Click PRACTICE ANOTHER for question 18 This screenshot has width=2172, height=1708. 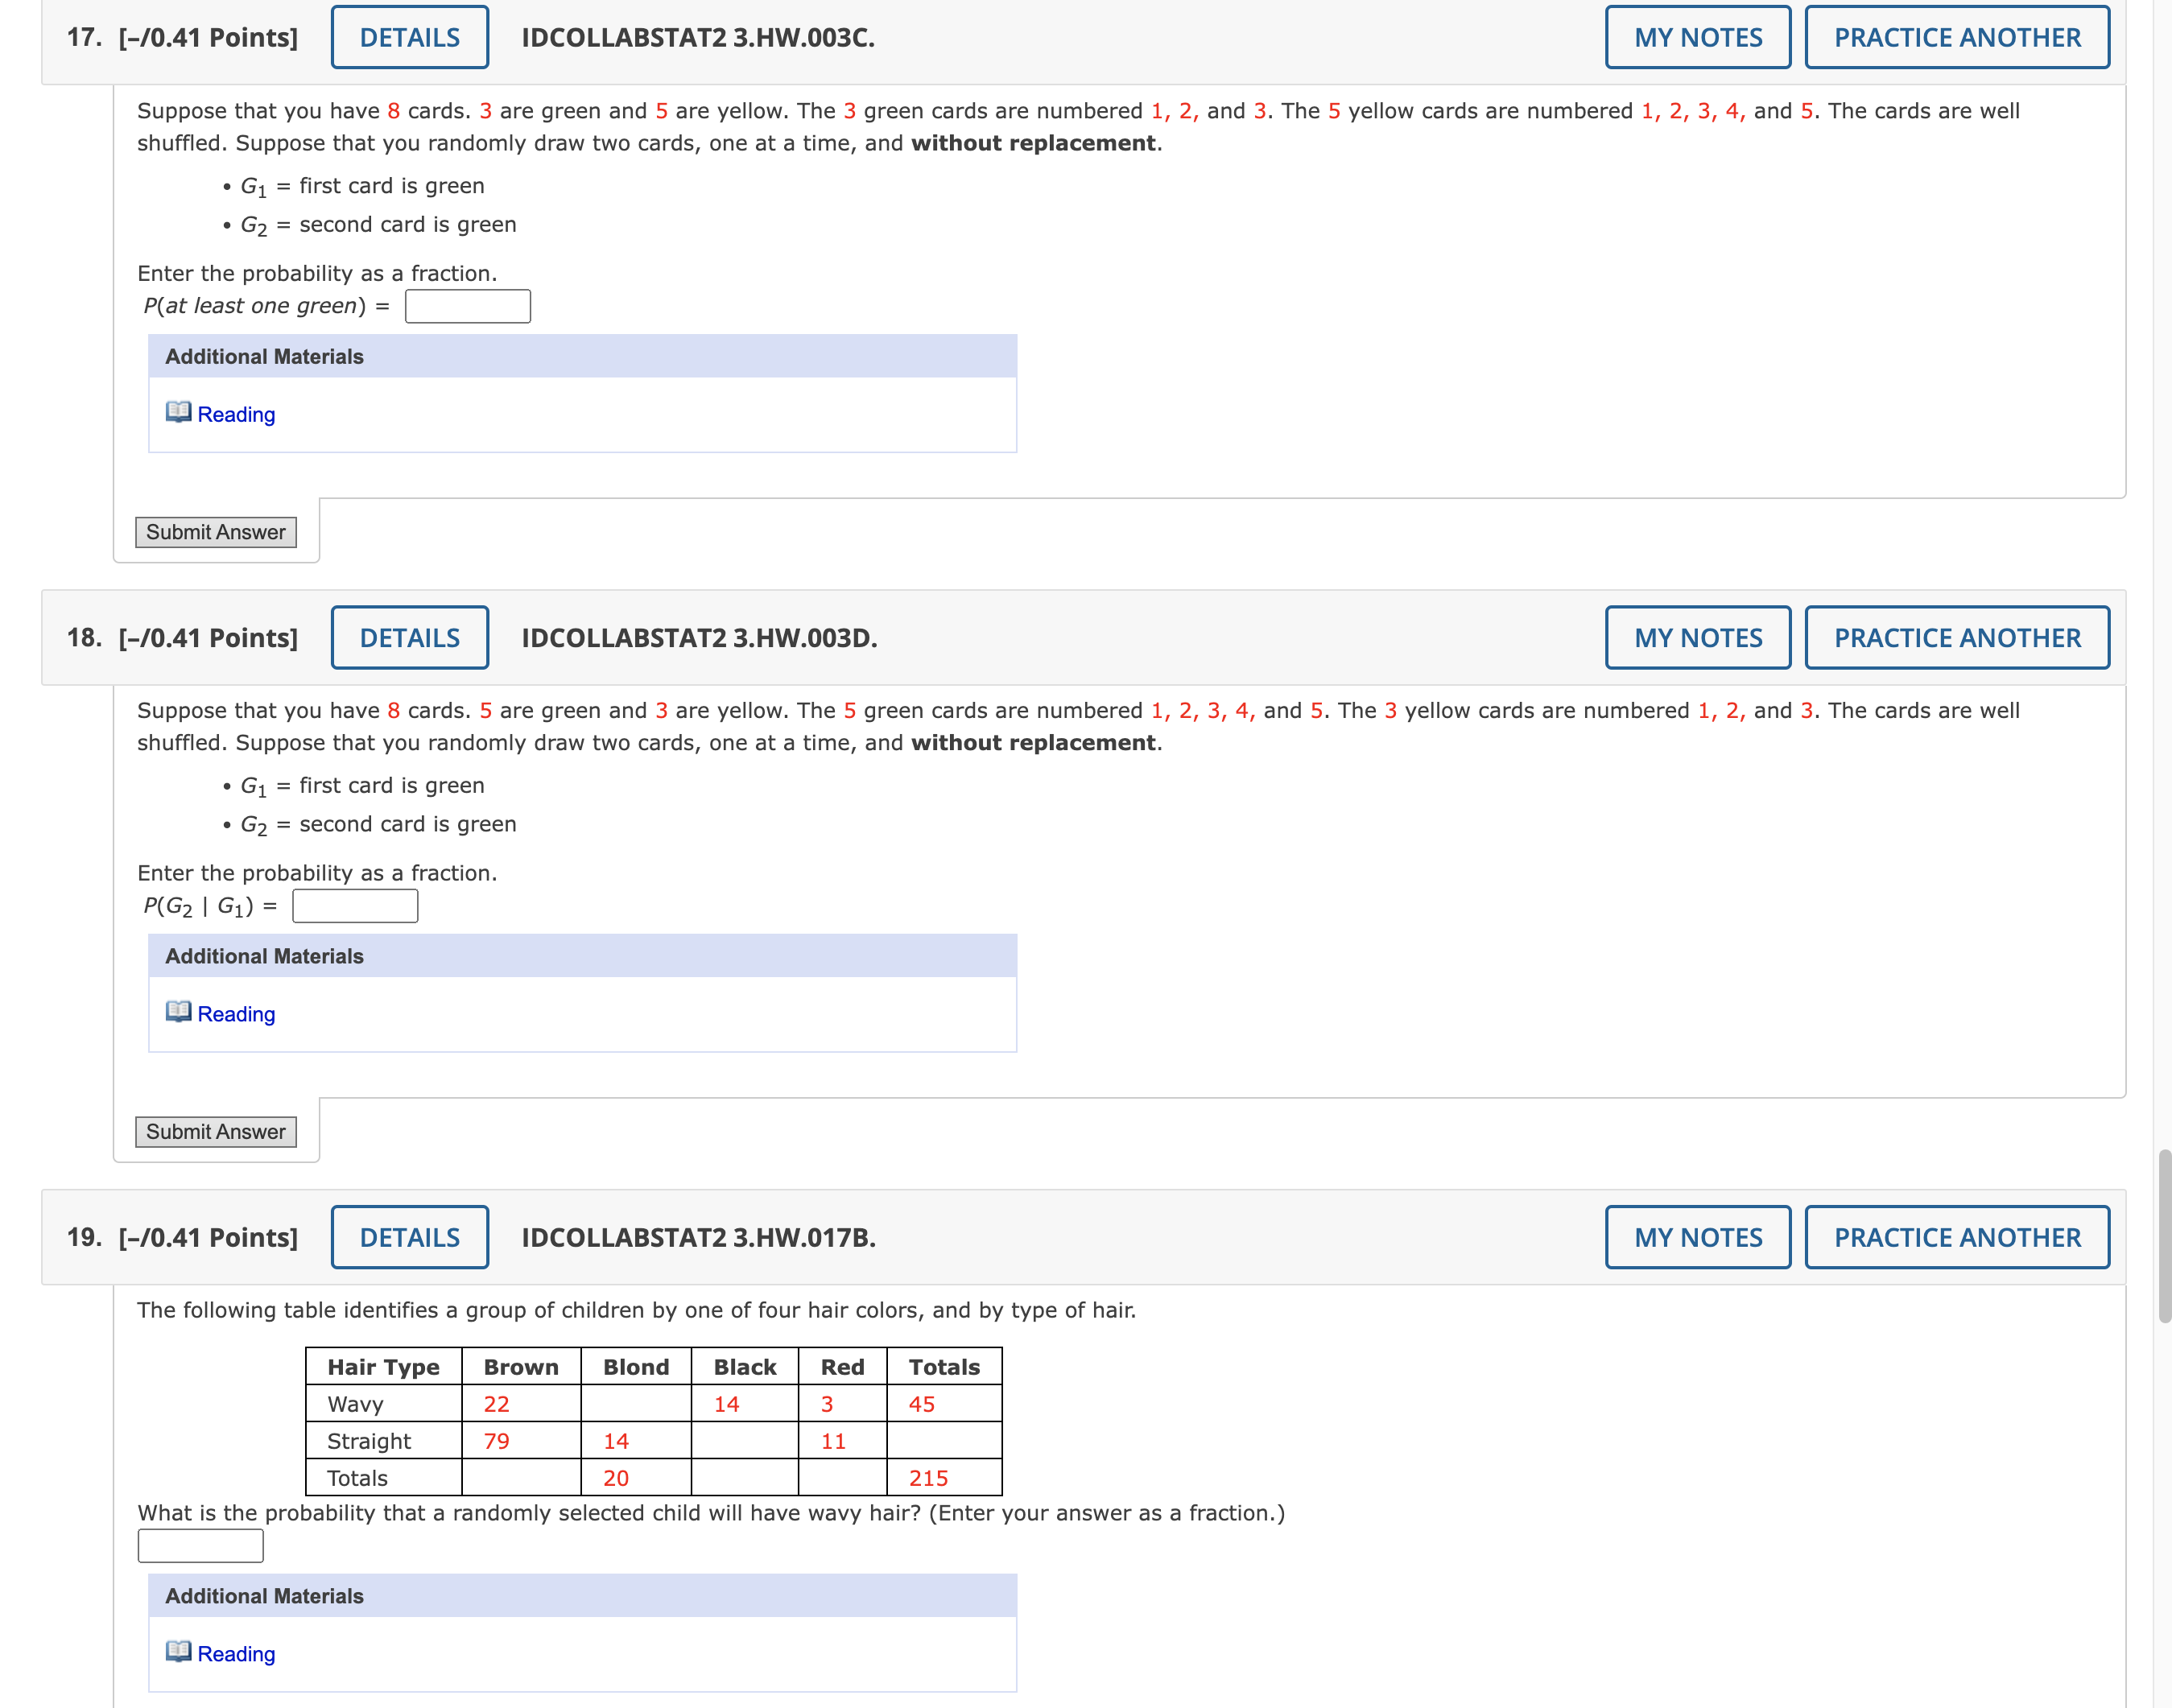click(1956, 637)
